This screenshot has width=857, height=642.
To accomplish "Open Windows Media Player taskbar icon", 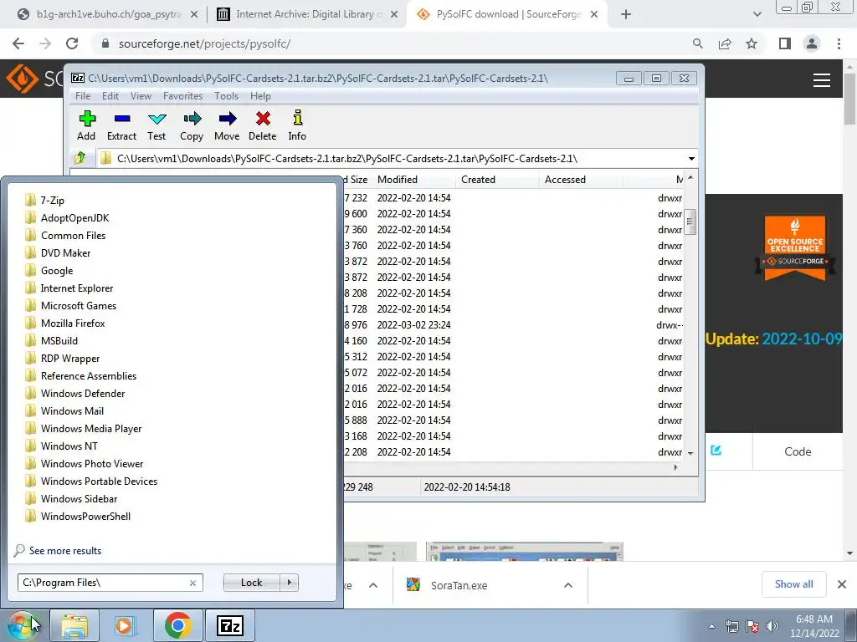I will click(x=125, y=625).
